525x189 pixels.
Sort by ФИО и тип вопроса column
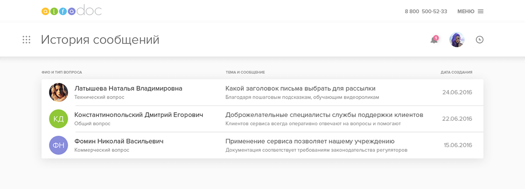(x=62, y=72)
